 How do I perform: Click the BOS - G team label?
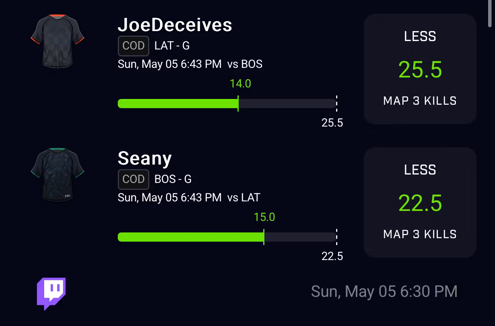tap(173, 179)
